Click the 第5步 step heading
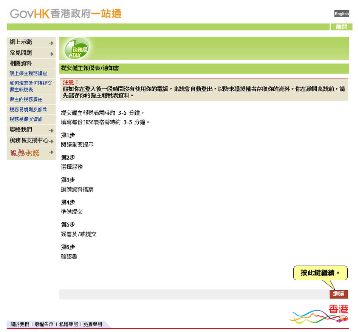Screen dimensions: 359x332 coord(68,225)
